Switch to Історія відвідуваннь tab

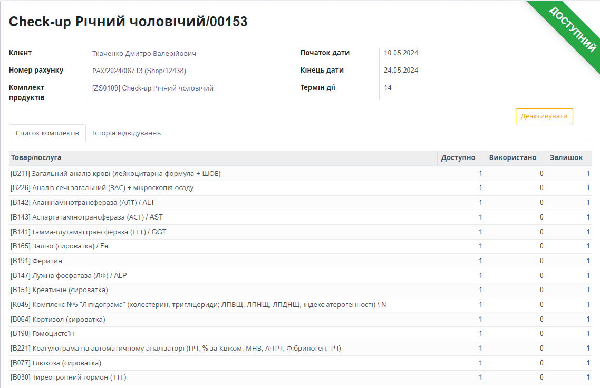tap(127, 133)
